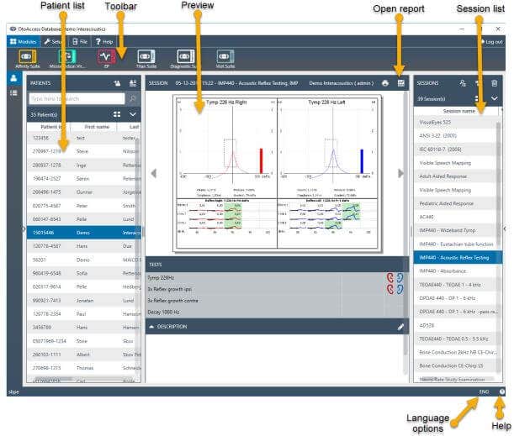Viewport: 514px width, 436px height.
Task: Open the File menu tab
Action: pos(80,42)
